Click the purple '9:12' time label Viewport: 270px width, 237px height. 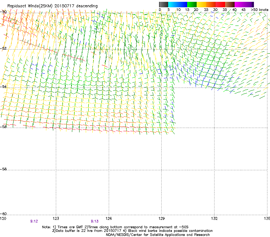point(34,221)
